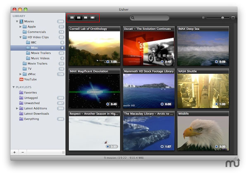Image resolution: width=248 pixels, height=175 pixels.
Task: Click the large thumbnail size icon
Action: (x=233, y=18)
